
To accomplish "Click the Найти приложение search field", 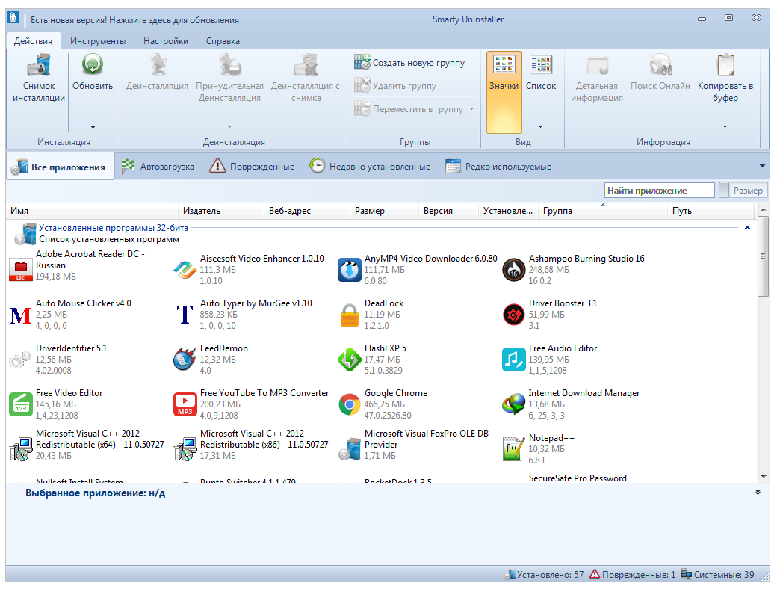I will pos(658,191).
